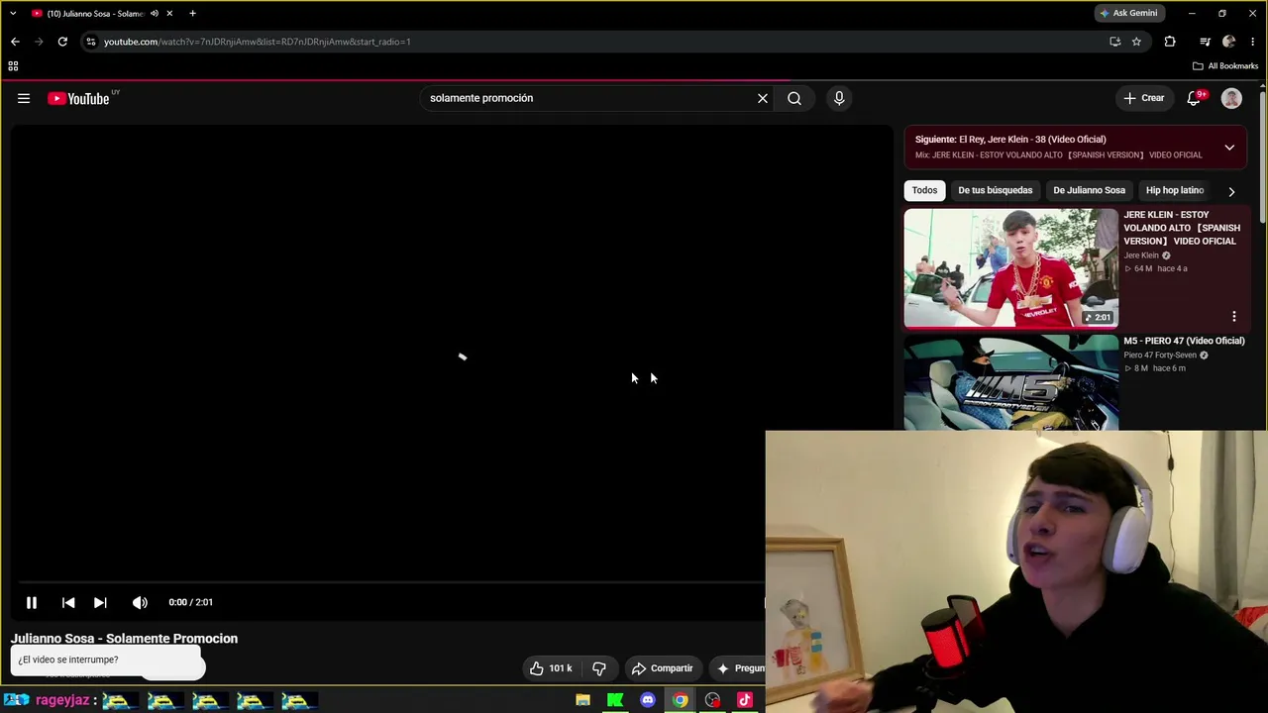Select the Todos filter chip
This screenshot has width=1268, height=713.
click(924, 190)
